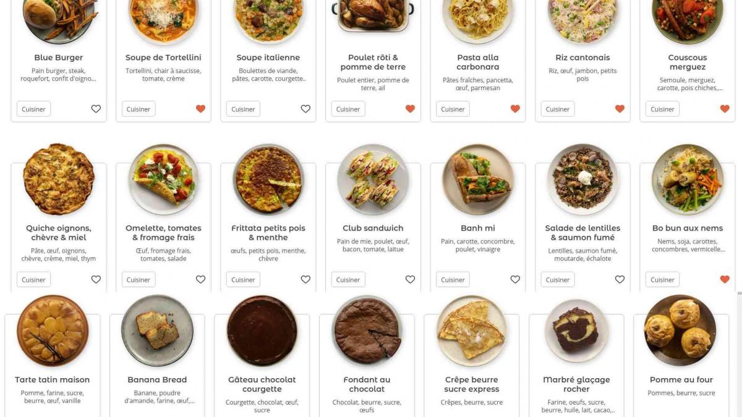Remove Poulet rôti from favorites heart
The height and width of the screenshot is (417, 742).
click(x=410, y=109)
